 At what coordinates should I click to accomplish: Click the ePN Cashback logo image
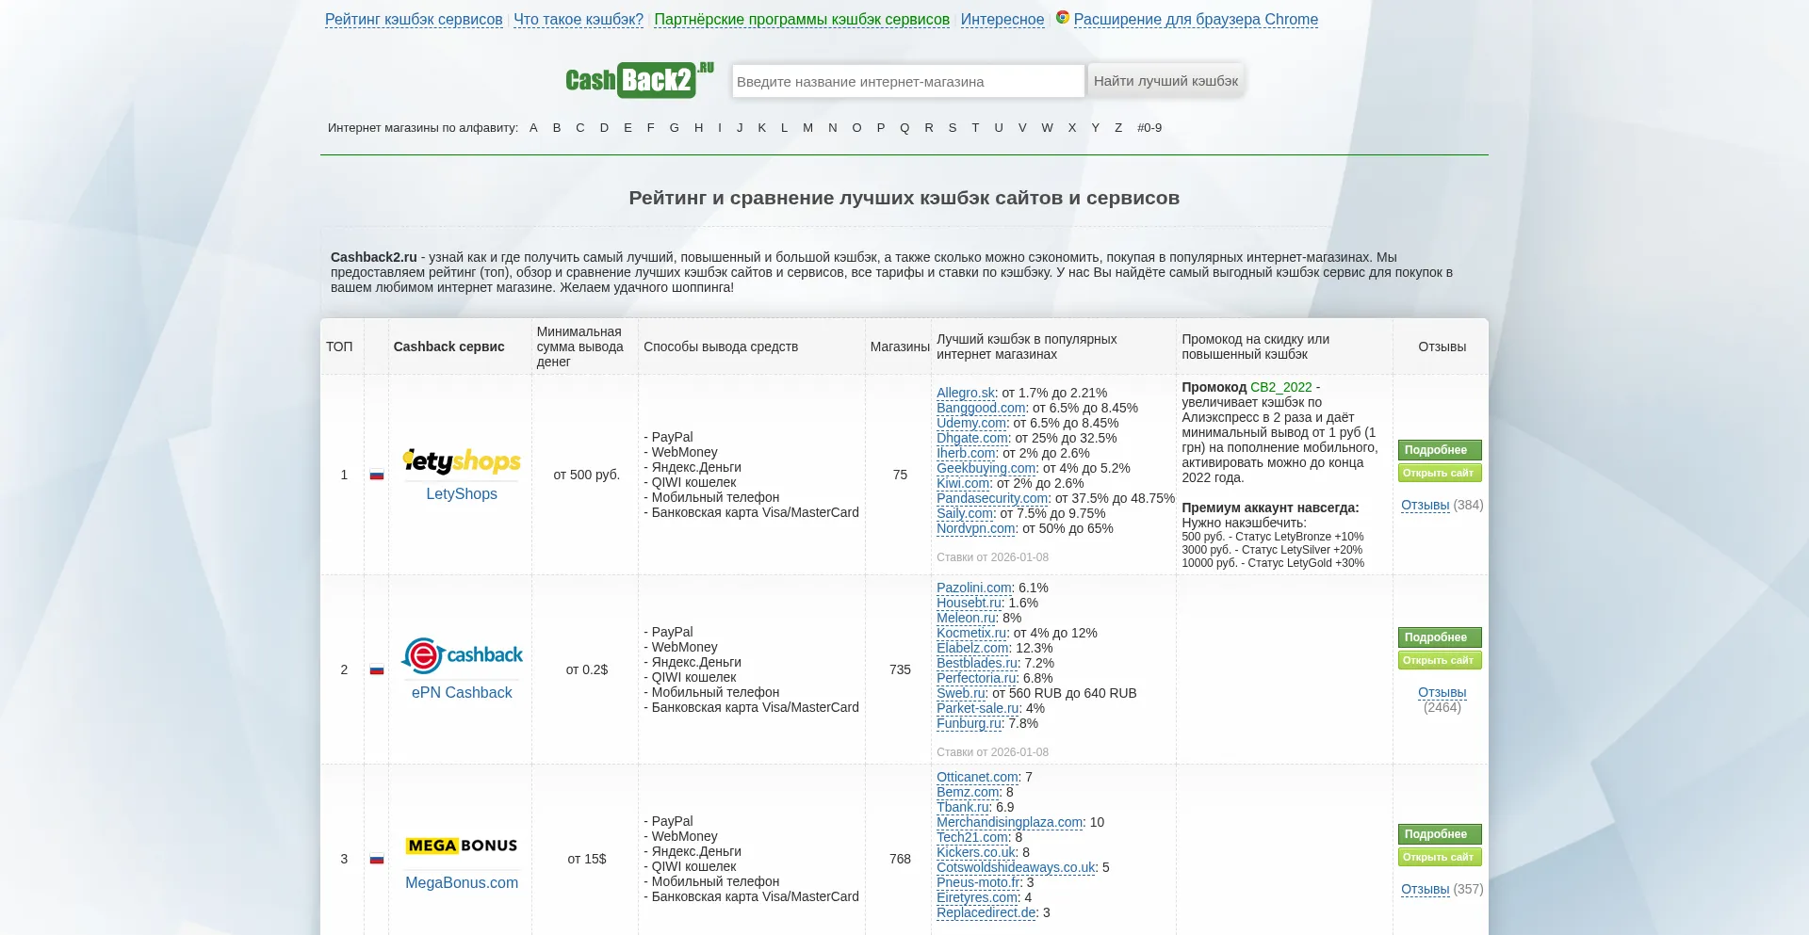[x=462, y=655]
